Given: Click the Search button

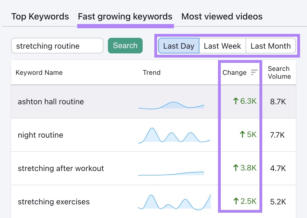Looking at the screenshot, I should point(125,45).
